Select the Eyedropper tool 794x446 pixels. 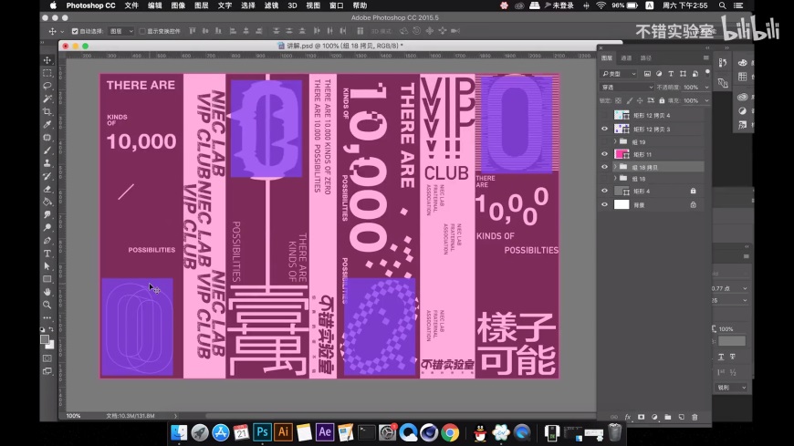click(x=47, y=125)
